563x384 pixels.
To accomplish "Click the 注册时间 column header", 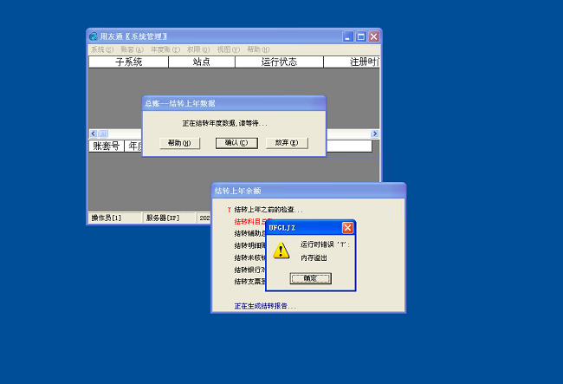I will click(x=352, y=62).
